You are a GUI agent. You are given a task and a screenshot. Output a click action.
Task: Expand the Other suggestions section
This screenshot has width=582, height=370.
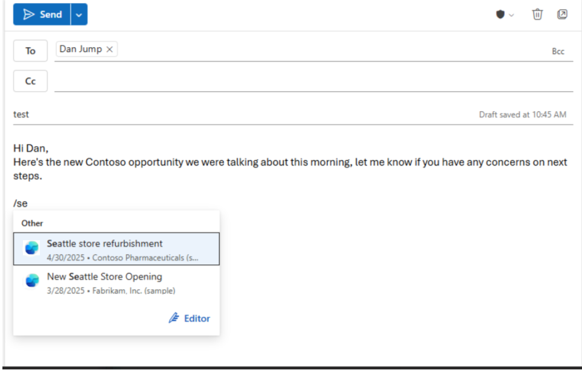(31, 223)
